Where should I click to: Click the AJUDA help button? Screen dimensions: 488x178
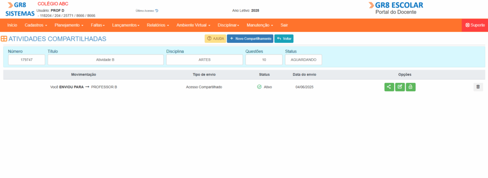point(215,39)
